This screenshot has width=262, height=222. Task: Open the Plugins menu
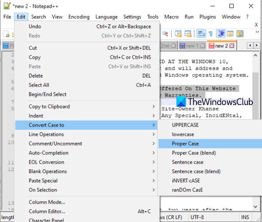pyautogui.click(x=207, y=17)
